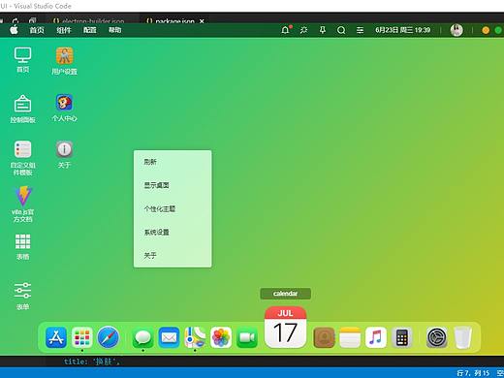504x378 pixels.
Task: Open the sliders settings icon in top bar
Action: coord(360,30)
